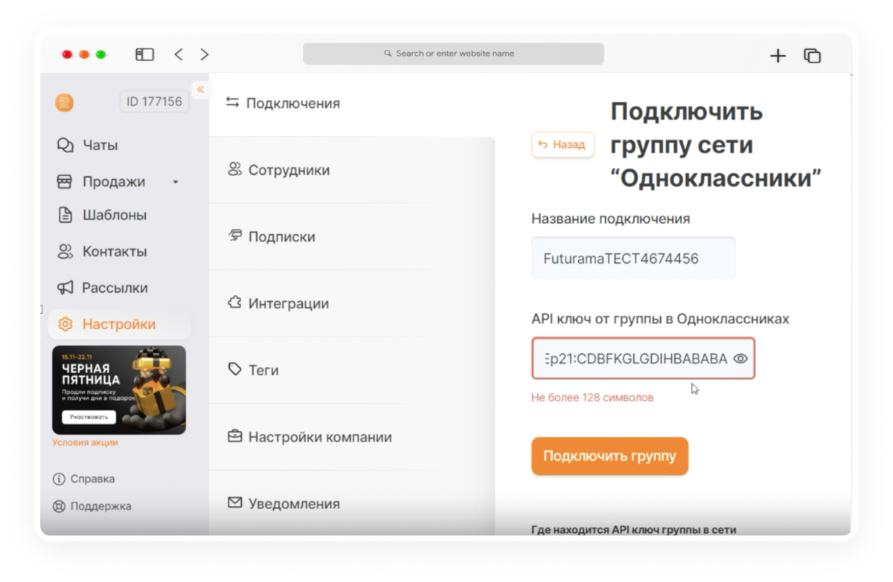Click the Чаты speech bubble icon
This screenshot has height=582, width=893.
pyautogui.click(x=65, y=145)
